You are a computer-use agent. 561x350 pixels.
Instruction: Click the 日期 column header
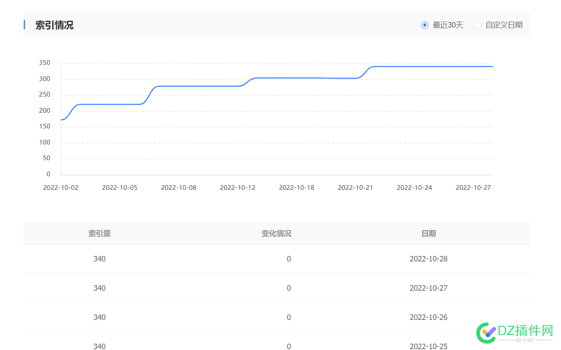(428, 233)
